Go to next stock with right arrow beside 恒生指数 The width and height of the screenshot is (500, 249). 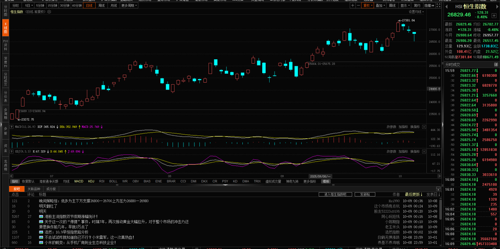coord(497,6)
